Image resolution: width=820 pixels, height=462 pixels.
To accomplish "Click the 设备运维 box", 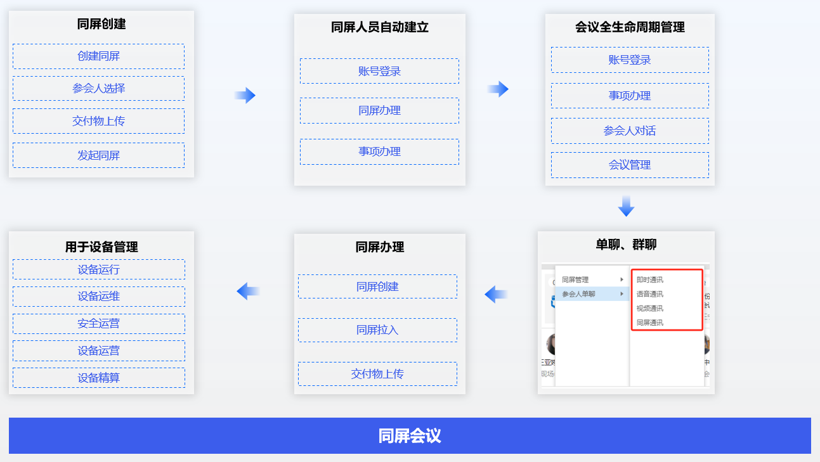I will [x=99, y=297].
